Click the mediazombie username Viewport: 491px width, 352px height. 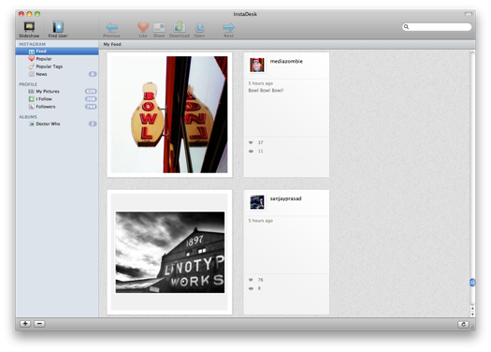286,61
